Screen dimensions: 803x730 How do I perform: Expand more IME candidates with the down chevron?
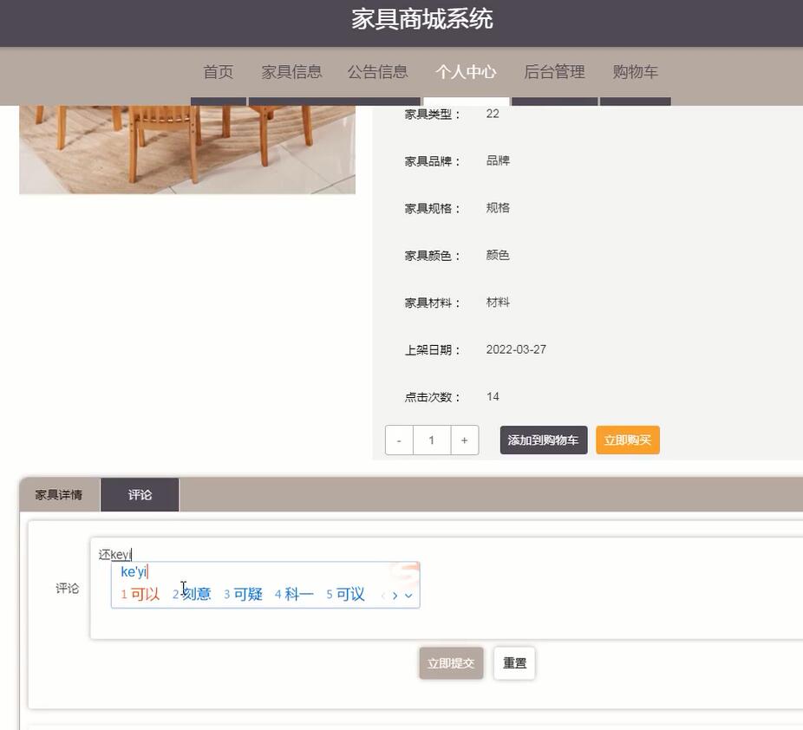pos(408,596)
